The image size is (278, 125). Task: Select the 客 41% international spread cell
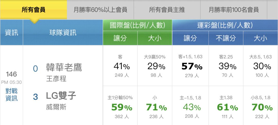point(120,66)
